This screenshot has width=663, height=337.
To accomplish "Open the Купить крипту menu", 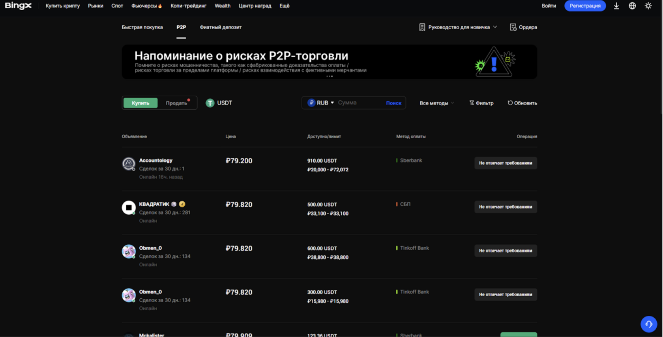I will click(62, 6).
